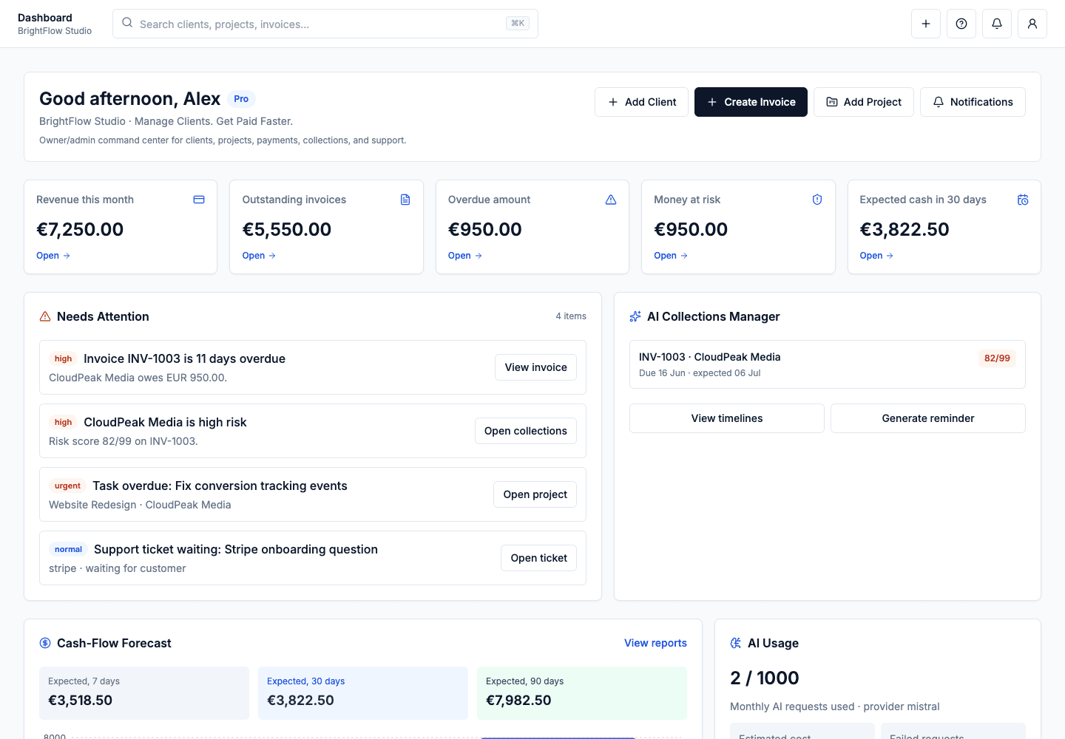Click the 82/99 risk score badge
Viewport: 1065px width, 739px height.
coord(997,358)
